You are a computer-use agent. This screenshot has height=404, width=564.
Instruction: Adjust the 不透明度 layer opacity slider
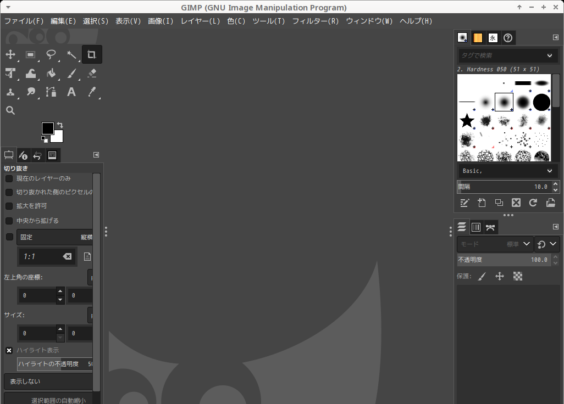[504, 260]
